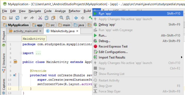Click the Save All floppy icon
Image resolution: width=185 pixels, height=95 pixels.
pyautogui.click(x=11, y=18)
